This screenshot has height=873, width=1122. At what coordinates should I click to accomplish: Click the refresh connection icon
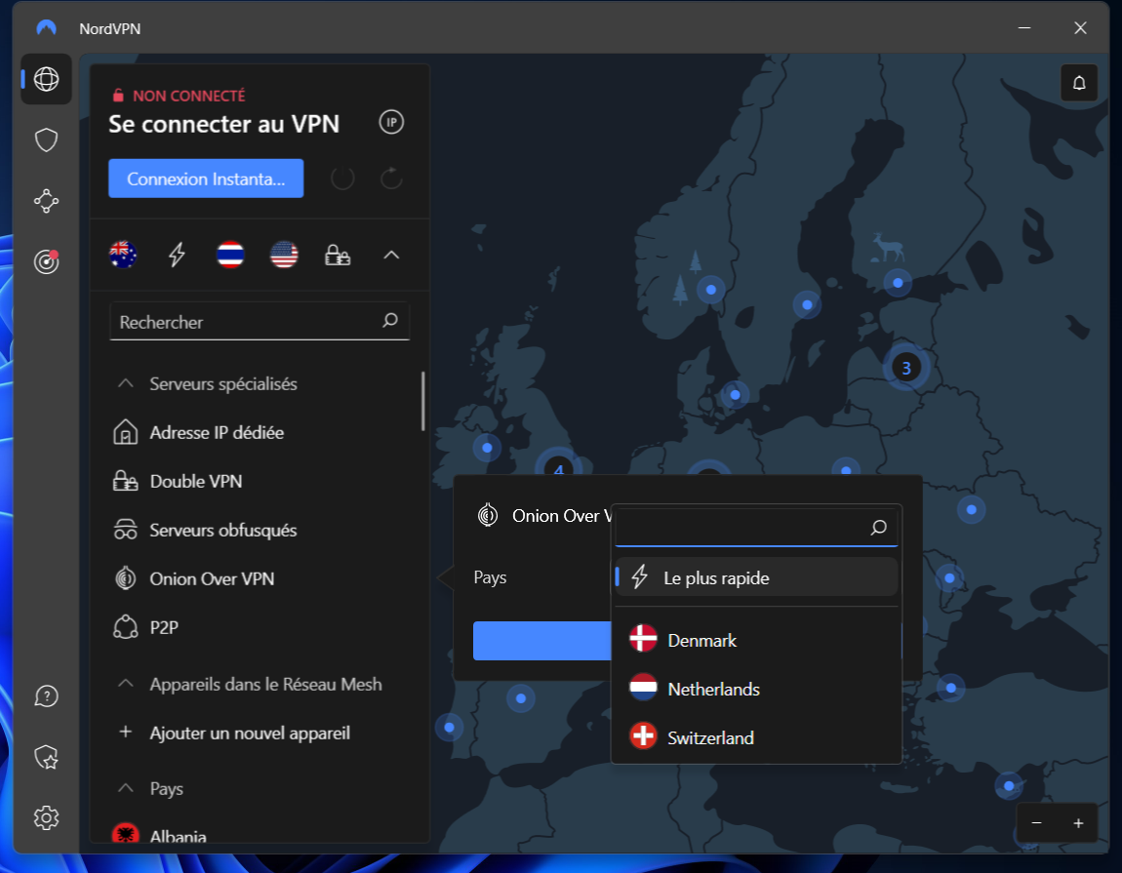(x=391, y=179)
